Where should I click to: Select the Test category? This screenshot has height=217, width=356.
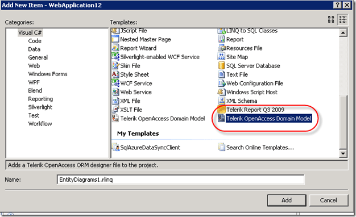[x=34, y=115]
